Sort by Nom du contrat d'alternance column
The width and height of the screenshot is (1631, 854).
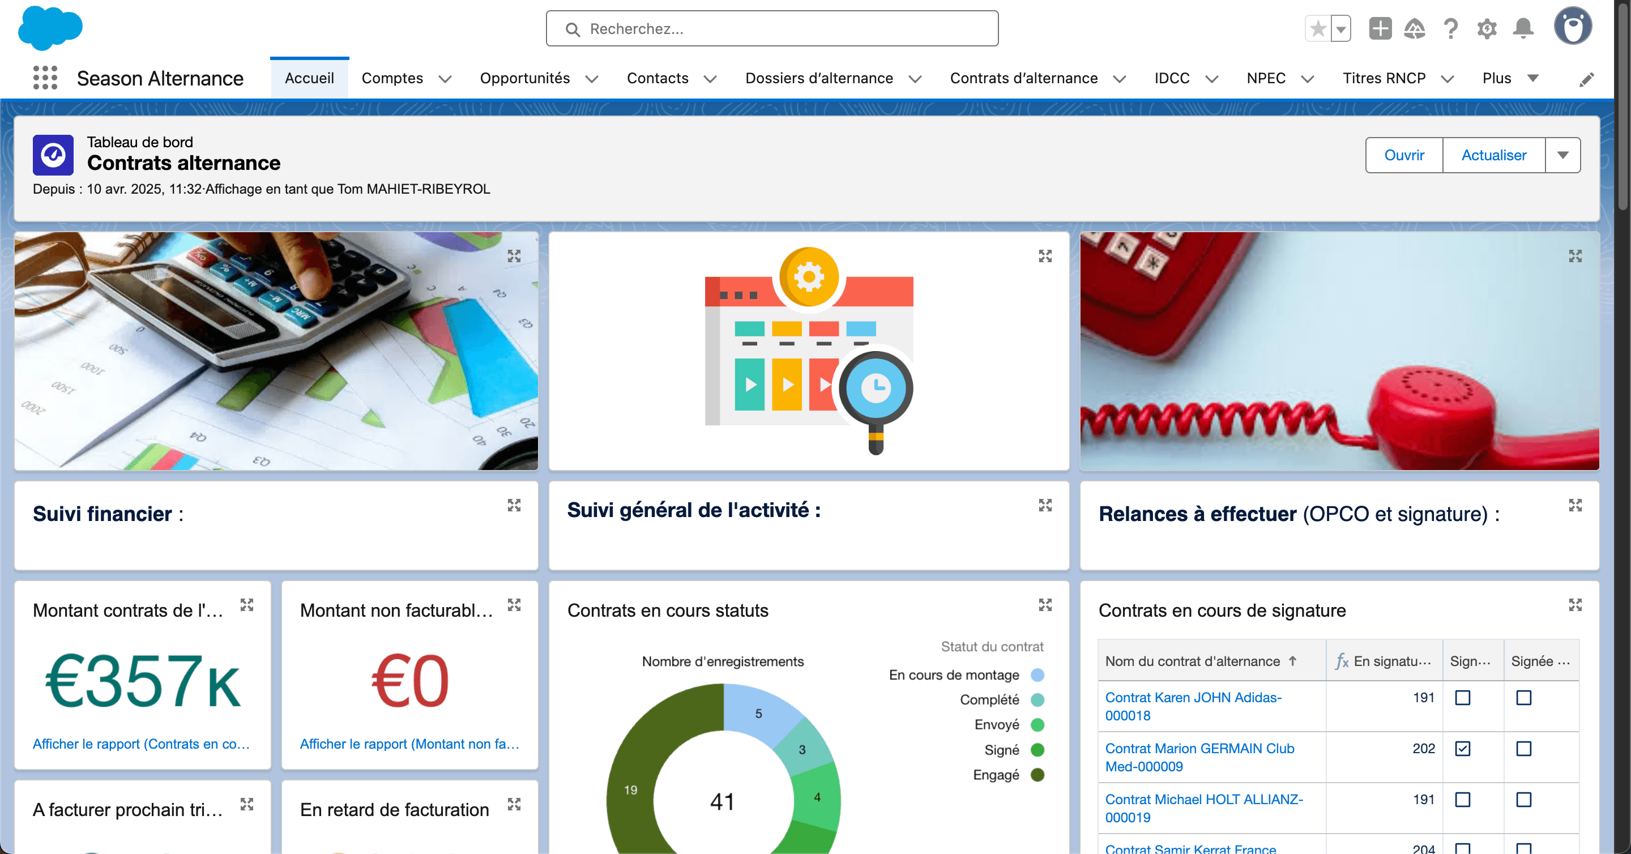(1201, 661)
